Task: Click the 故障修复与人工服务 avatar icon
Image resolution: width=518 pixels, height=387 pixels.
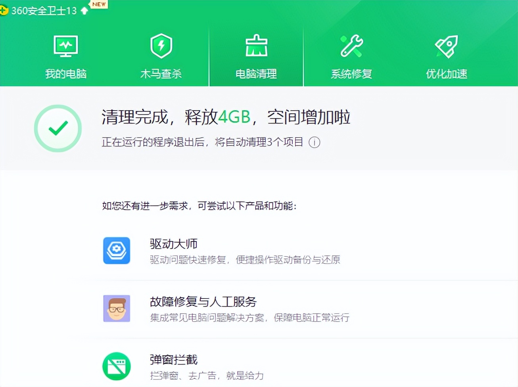Action: (116, 308)
